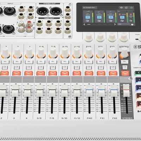This screenshot has height=141, width=141.
Task: Select the green user key with left arrow
Action: (138, 73)
